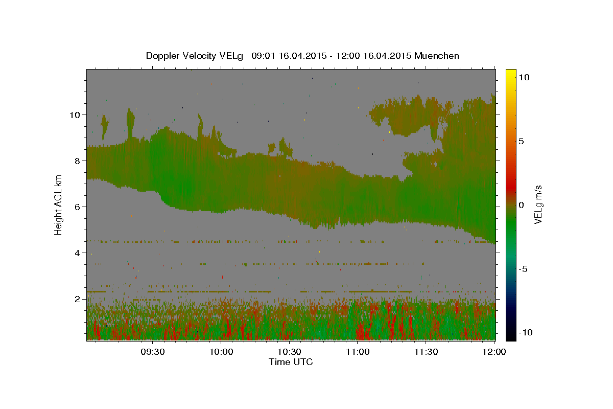
Task: Select the 'Height AGL km' axis label
Action: [x=59, y=204]
